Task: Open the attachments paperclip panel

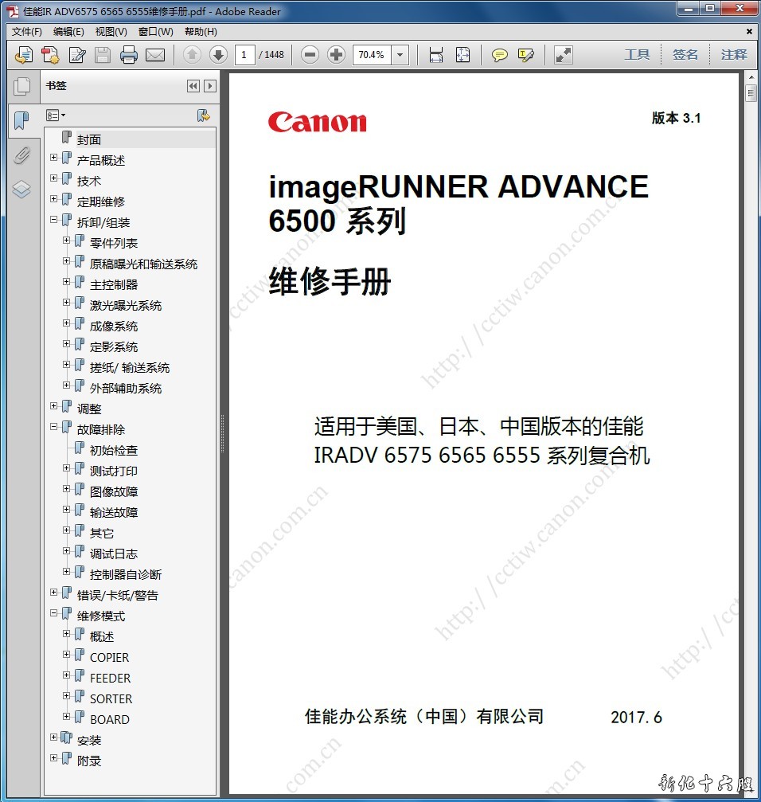Action: 21,155
